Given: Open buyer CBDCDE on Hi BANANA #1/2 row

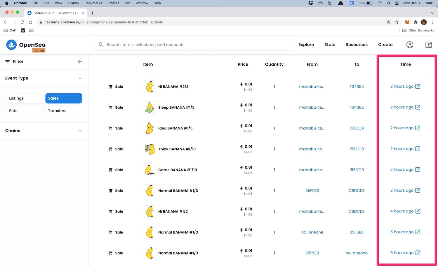Looking at the screenshot, I should pyautogui.click(x=357, y=211).
